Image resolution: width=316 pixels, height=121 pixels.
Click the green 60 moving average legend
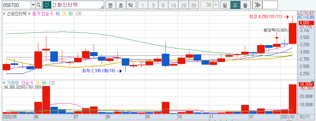[x=70, y=14]
